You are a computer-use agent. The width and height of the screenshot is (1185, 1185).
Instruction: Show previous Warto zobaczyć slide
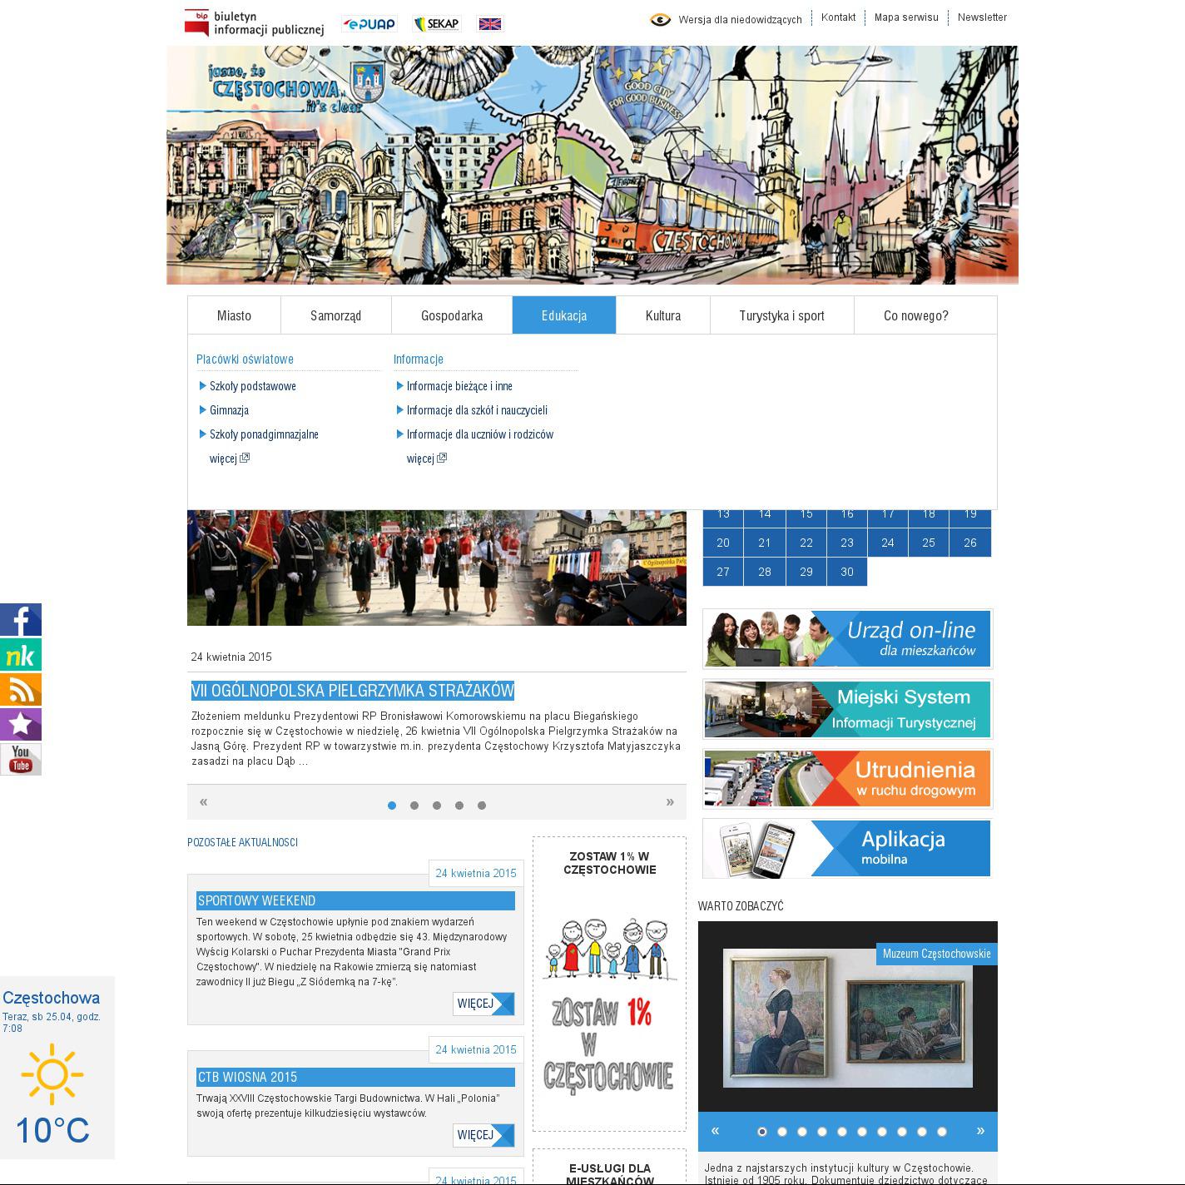click(715, 1131)
